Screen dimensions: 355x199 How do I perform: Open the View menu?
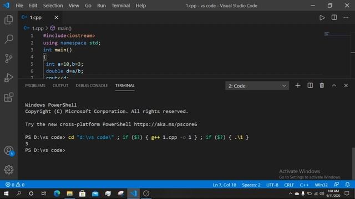click(x=74, y=6)
